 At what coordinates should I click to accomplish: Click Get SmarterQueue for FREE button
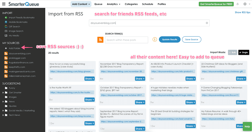(216, 4)
